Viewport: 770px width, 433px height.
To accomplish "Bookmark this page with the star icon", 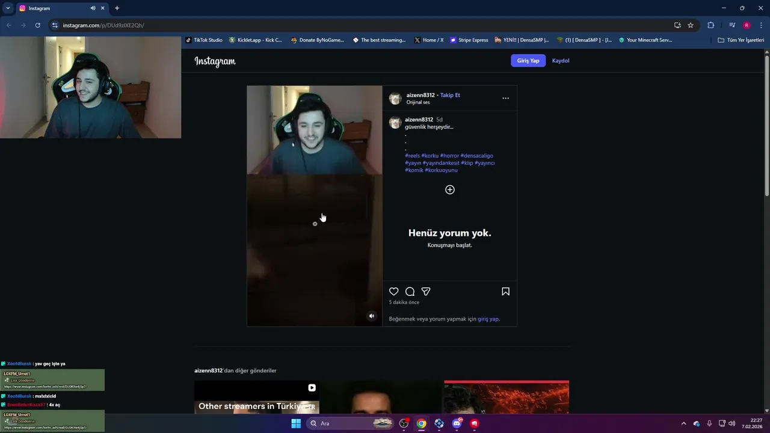I will tap(691, 25).
